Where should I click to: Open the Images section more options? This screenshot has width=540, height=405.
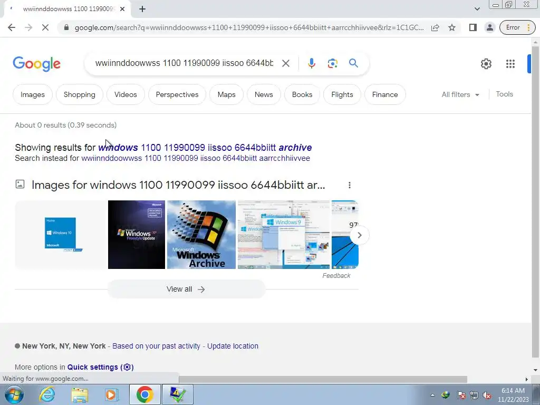tap(350, 185)
